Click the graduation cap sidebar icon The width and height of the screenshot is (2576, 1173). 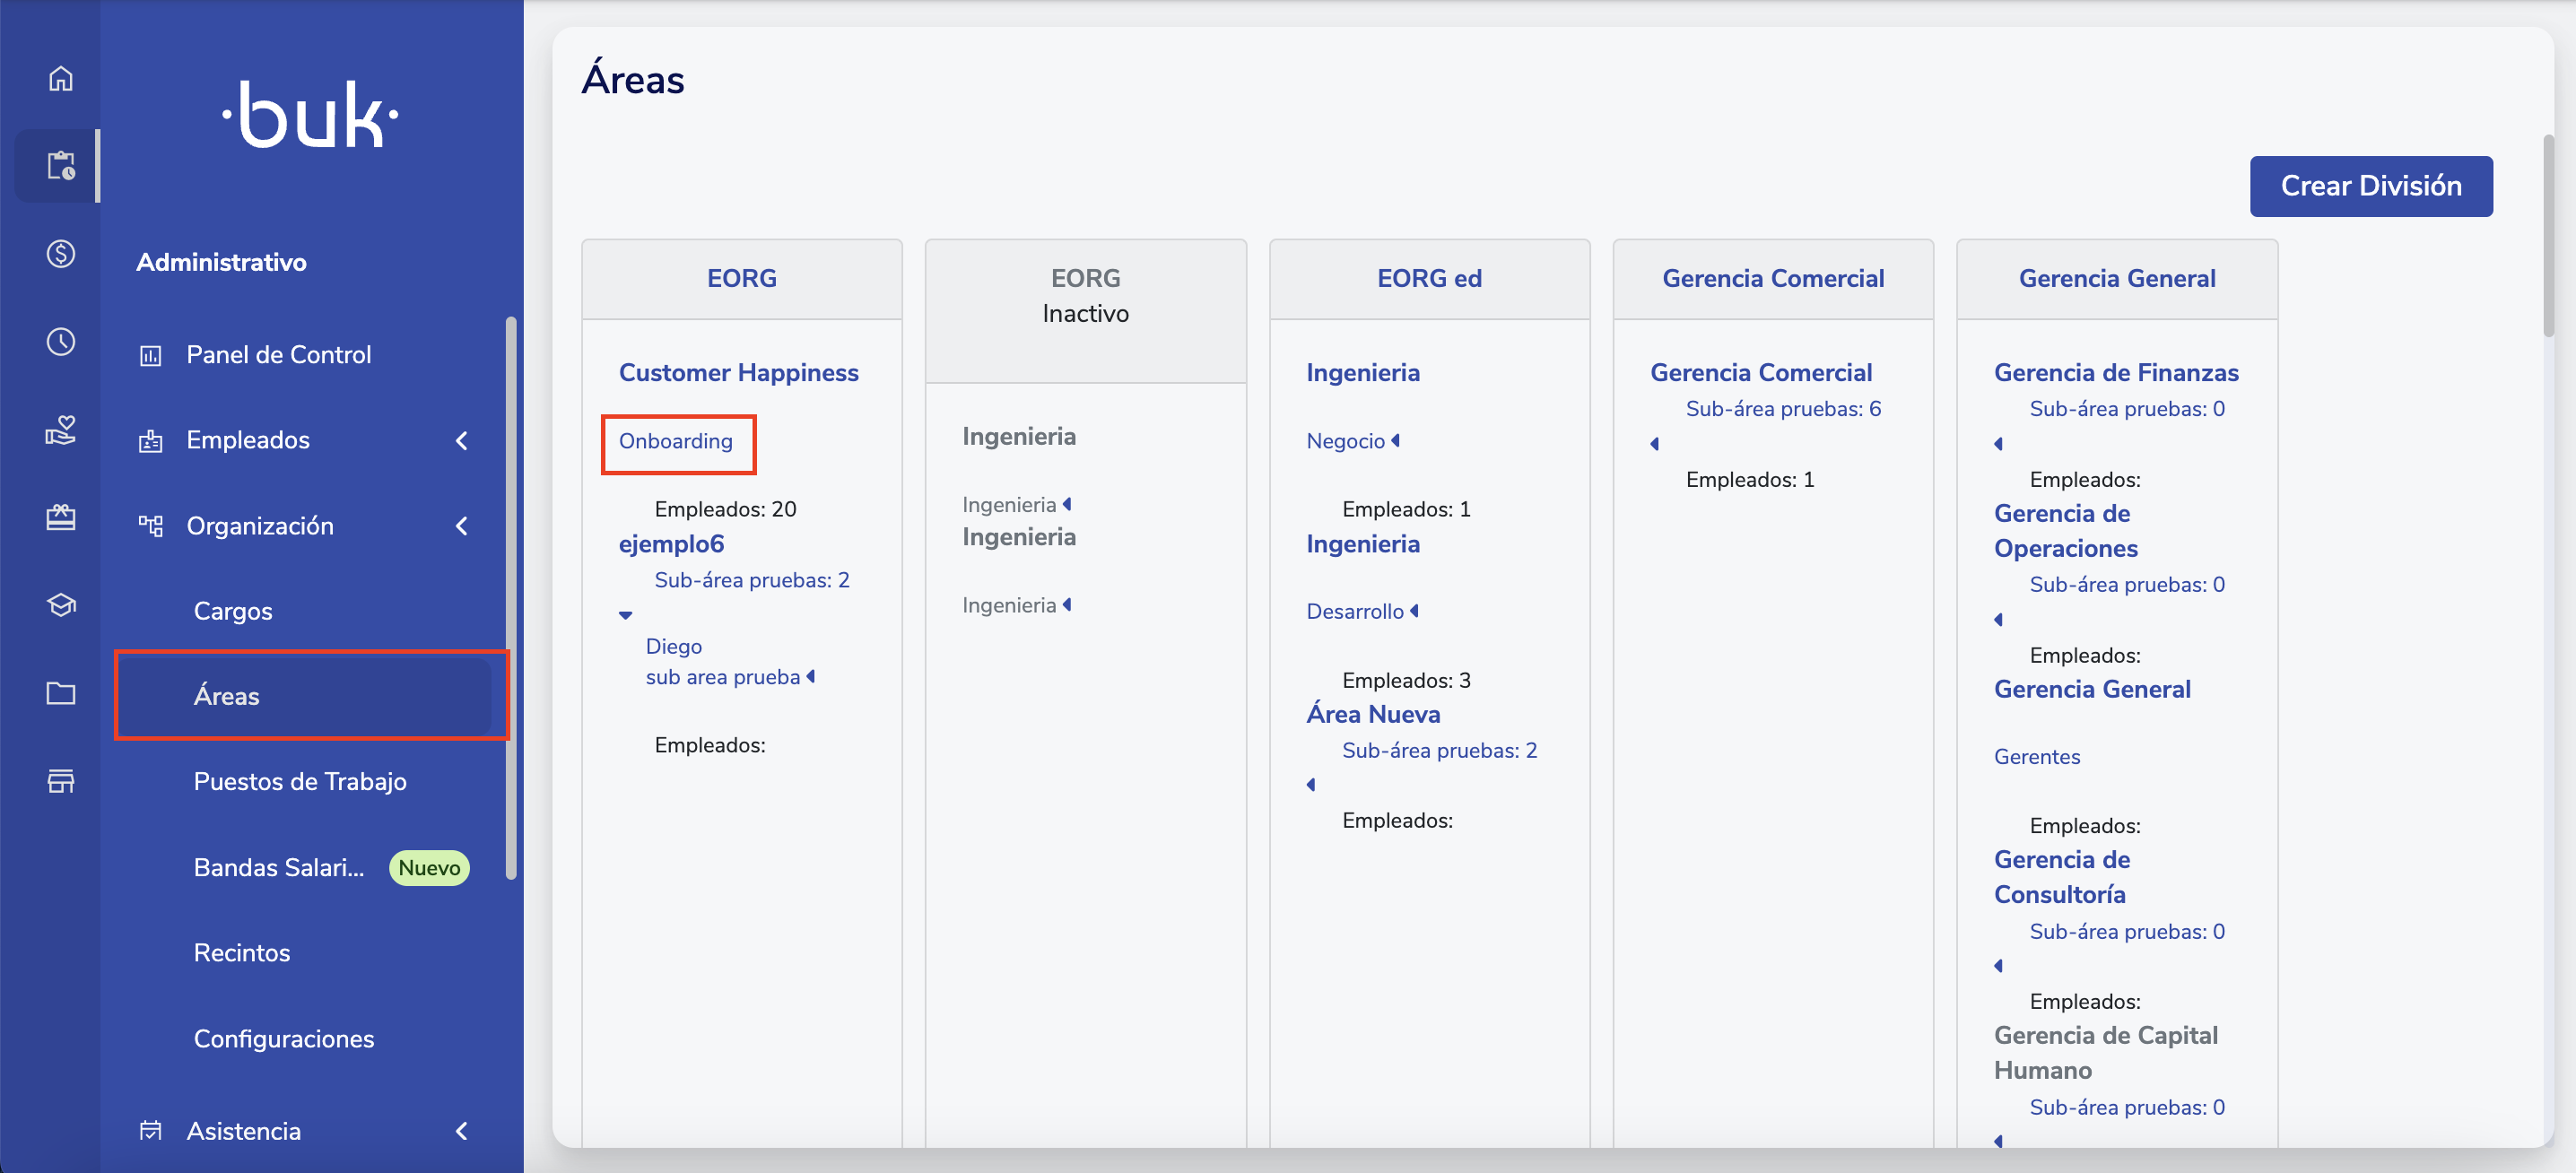coord(61,605)
